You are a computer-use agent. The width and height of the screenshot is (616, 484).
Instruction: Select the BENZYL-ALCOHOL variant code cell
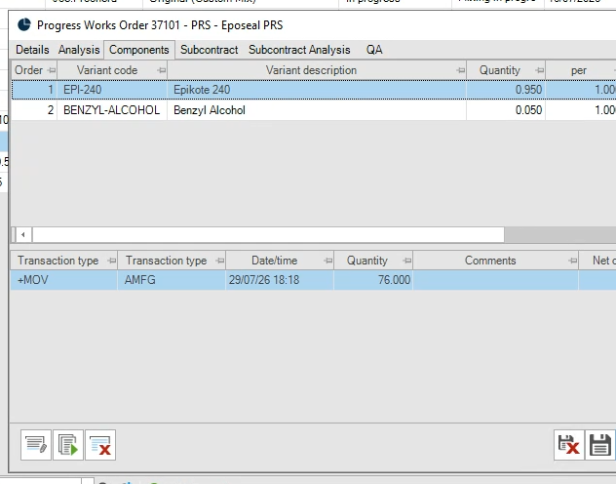click(112, 110)
